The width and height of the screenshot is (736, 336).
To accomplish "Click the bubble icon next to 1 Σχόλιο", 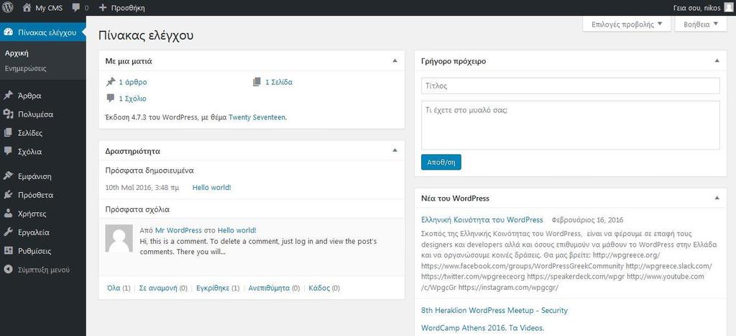I will click(110, 99).
